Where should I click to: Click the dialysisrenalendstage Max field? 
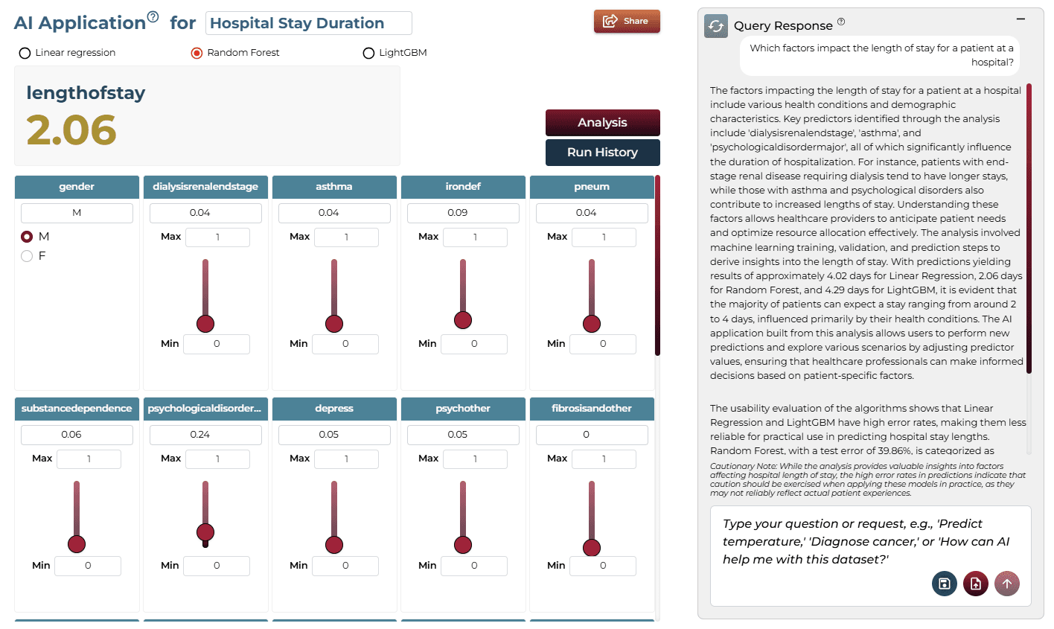tap(217, 237)
